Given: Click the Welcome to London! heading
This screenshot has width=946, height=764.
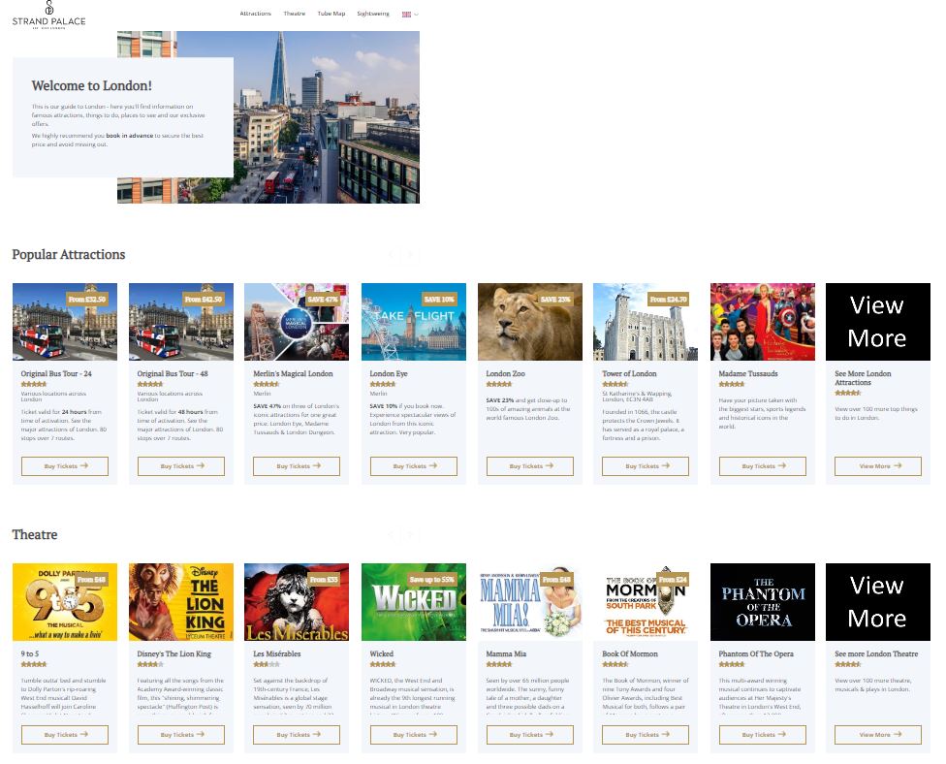Looking at the screenshot, I should coord(92,85).
